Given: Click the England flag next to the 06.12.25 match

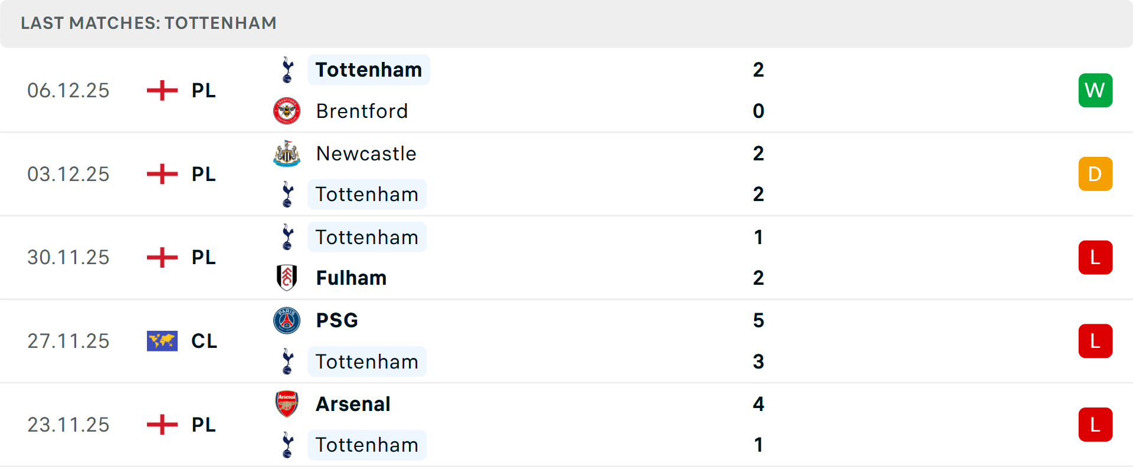Looking at the screenshot, I should pyautogui.click(x=162, y=90).
